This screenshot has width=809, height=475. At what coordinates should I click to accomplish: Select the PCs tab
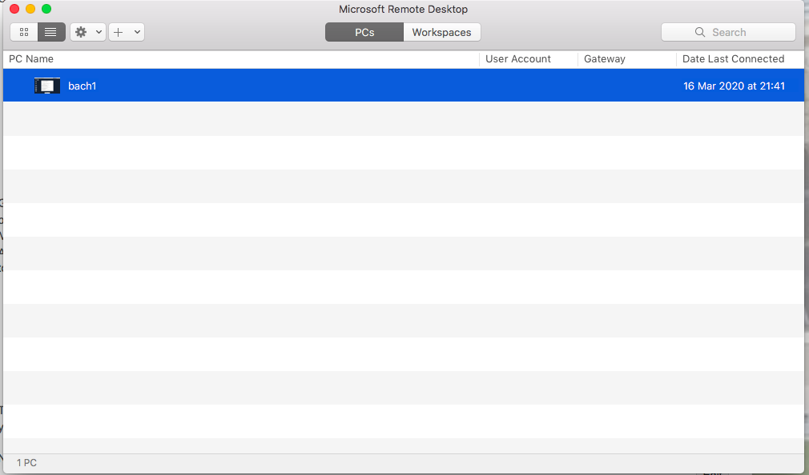click(364, 32)
